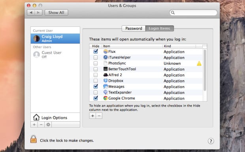This screenshot has width=245, height=152.
Task: Uncheck Hide for Google Chrome
Action: [96, 98]
